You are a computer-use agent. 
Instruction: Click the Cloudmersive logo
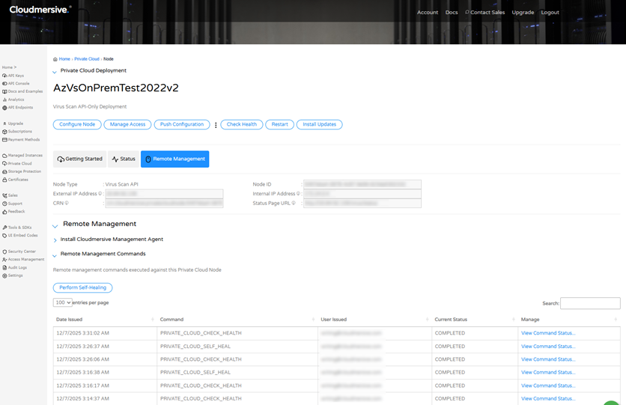click(40, 10)
